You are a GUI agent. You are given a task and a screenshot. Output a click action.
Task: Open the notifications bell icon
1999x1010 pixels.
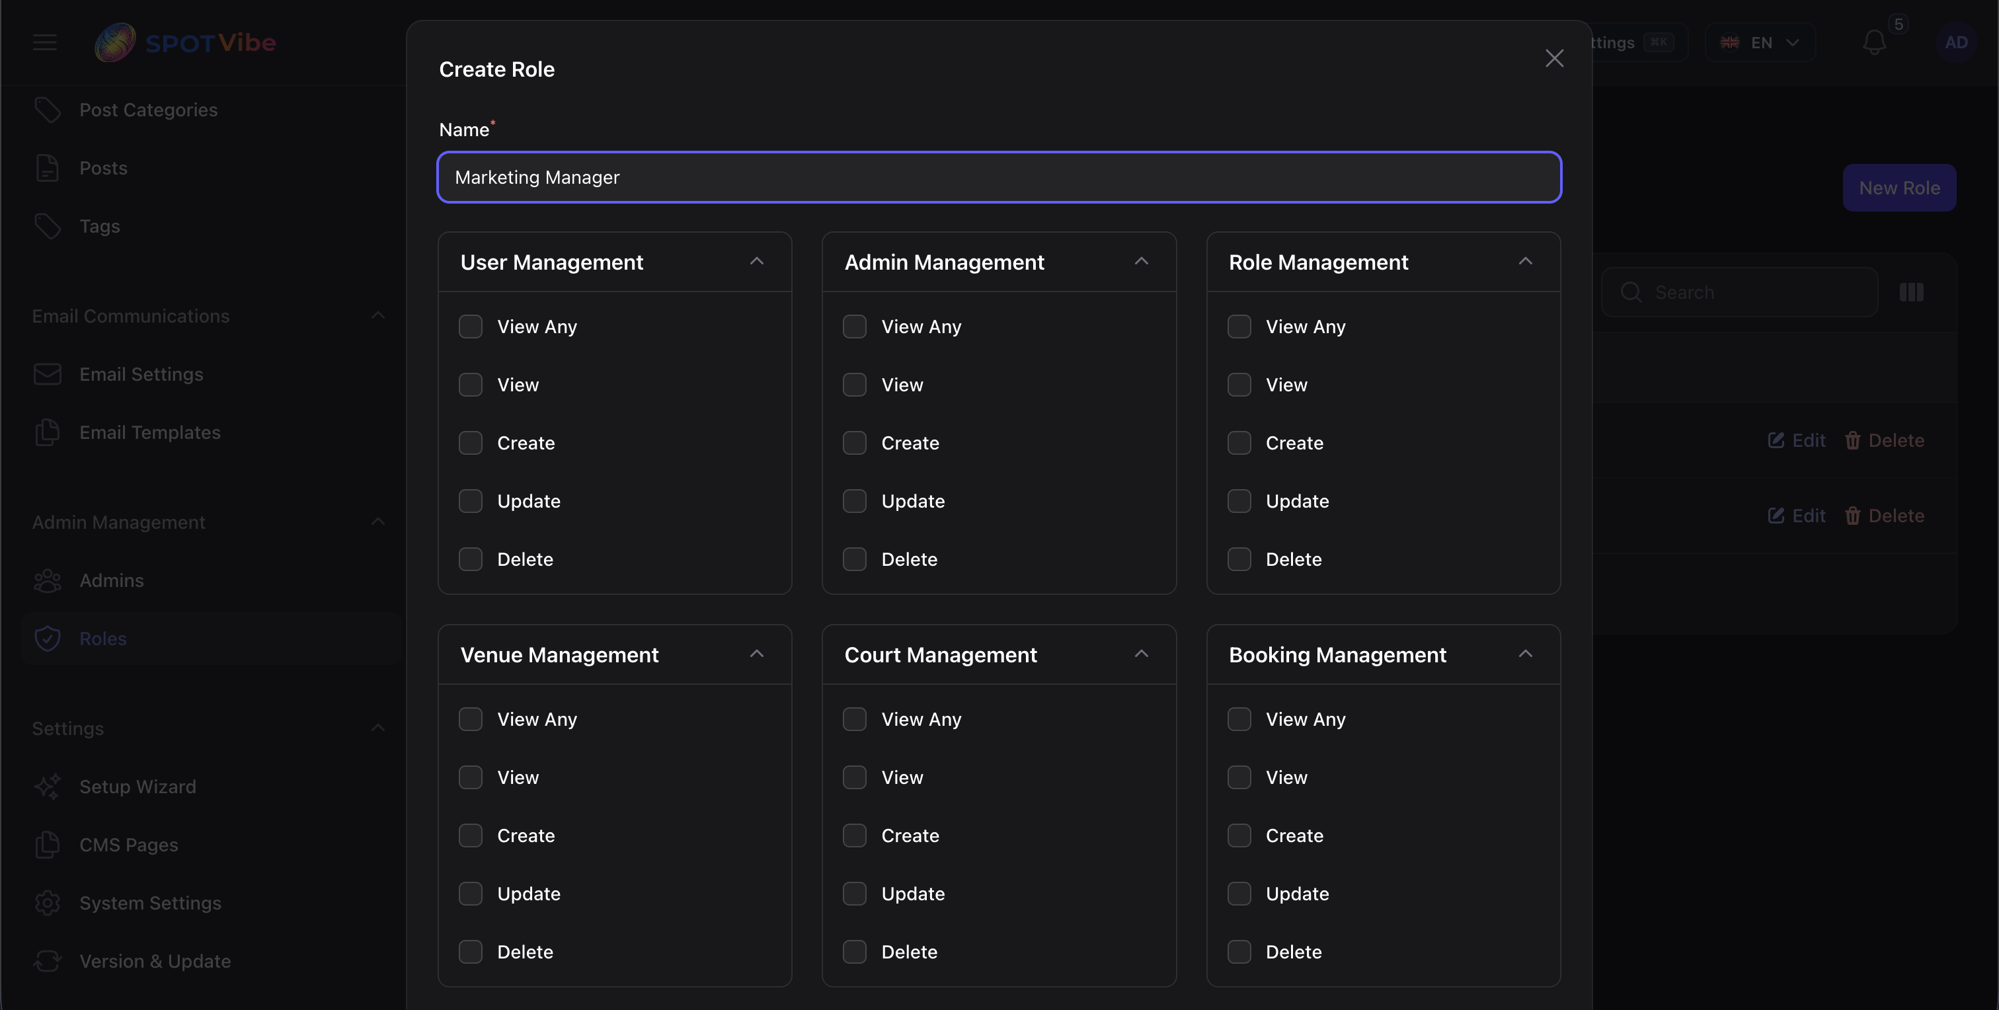[x=1874, y=43]
